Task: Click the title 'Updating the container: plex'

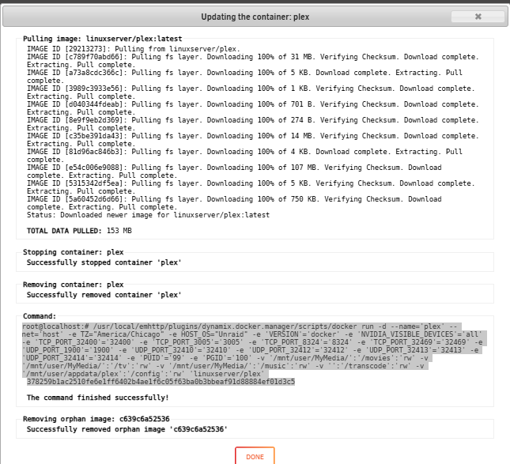Action: tap(255, 17)
